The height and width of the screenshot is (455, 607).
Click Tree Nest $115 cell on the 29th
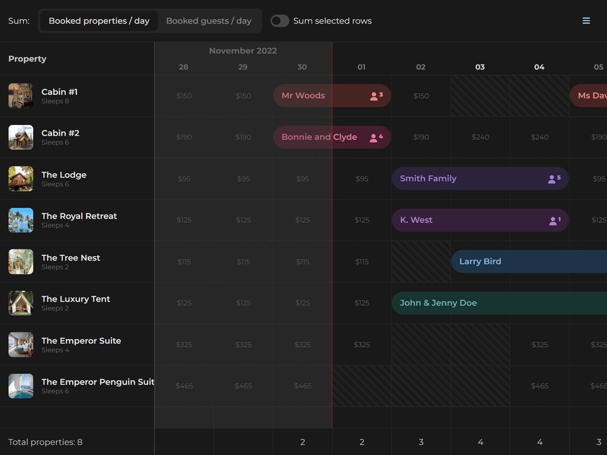pos(243,262)
